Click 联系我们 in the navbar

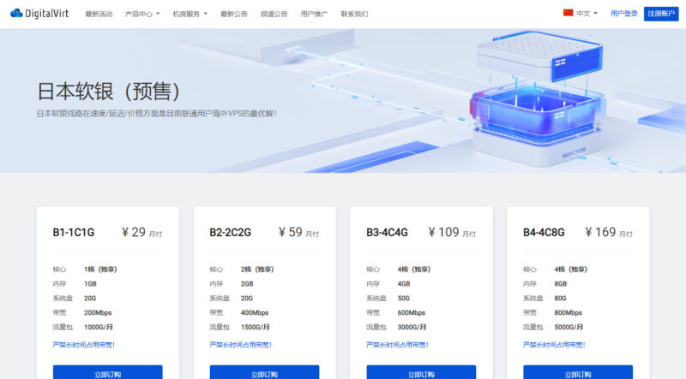pos(354,15)
